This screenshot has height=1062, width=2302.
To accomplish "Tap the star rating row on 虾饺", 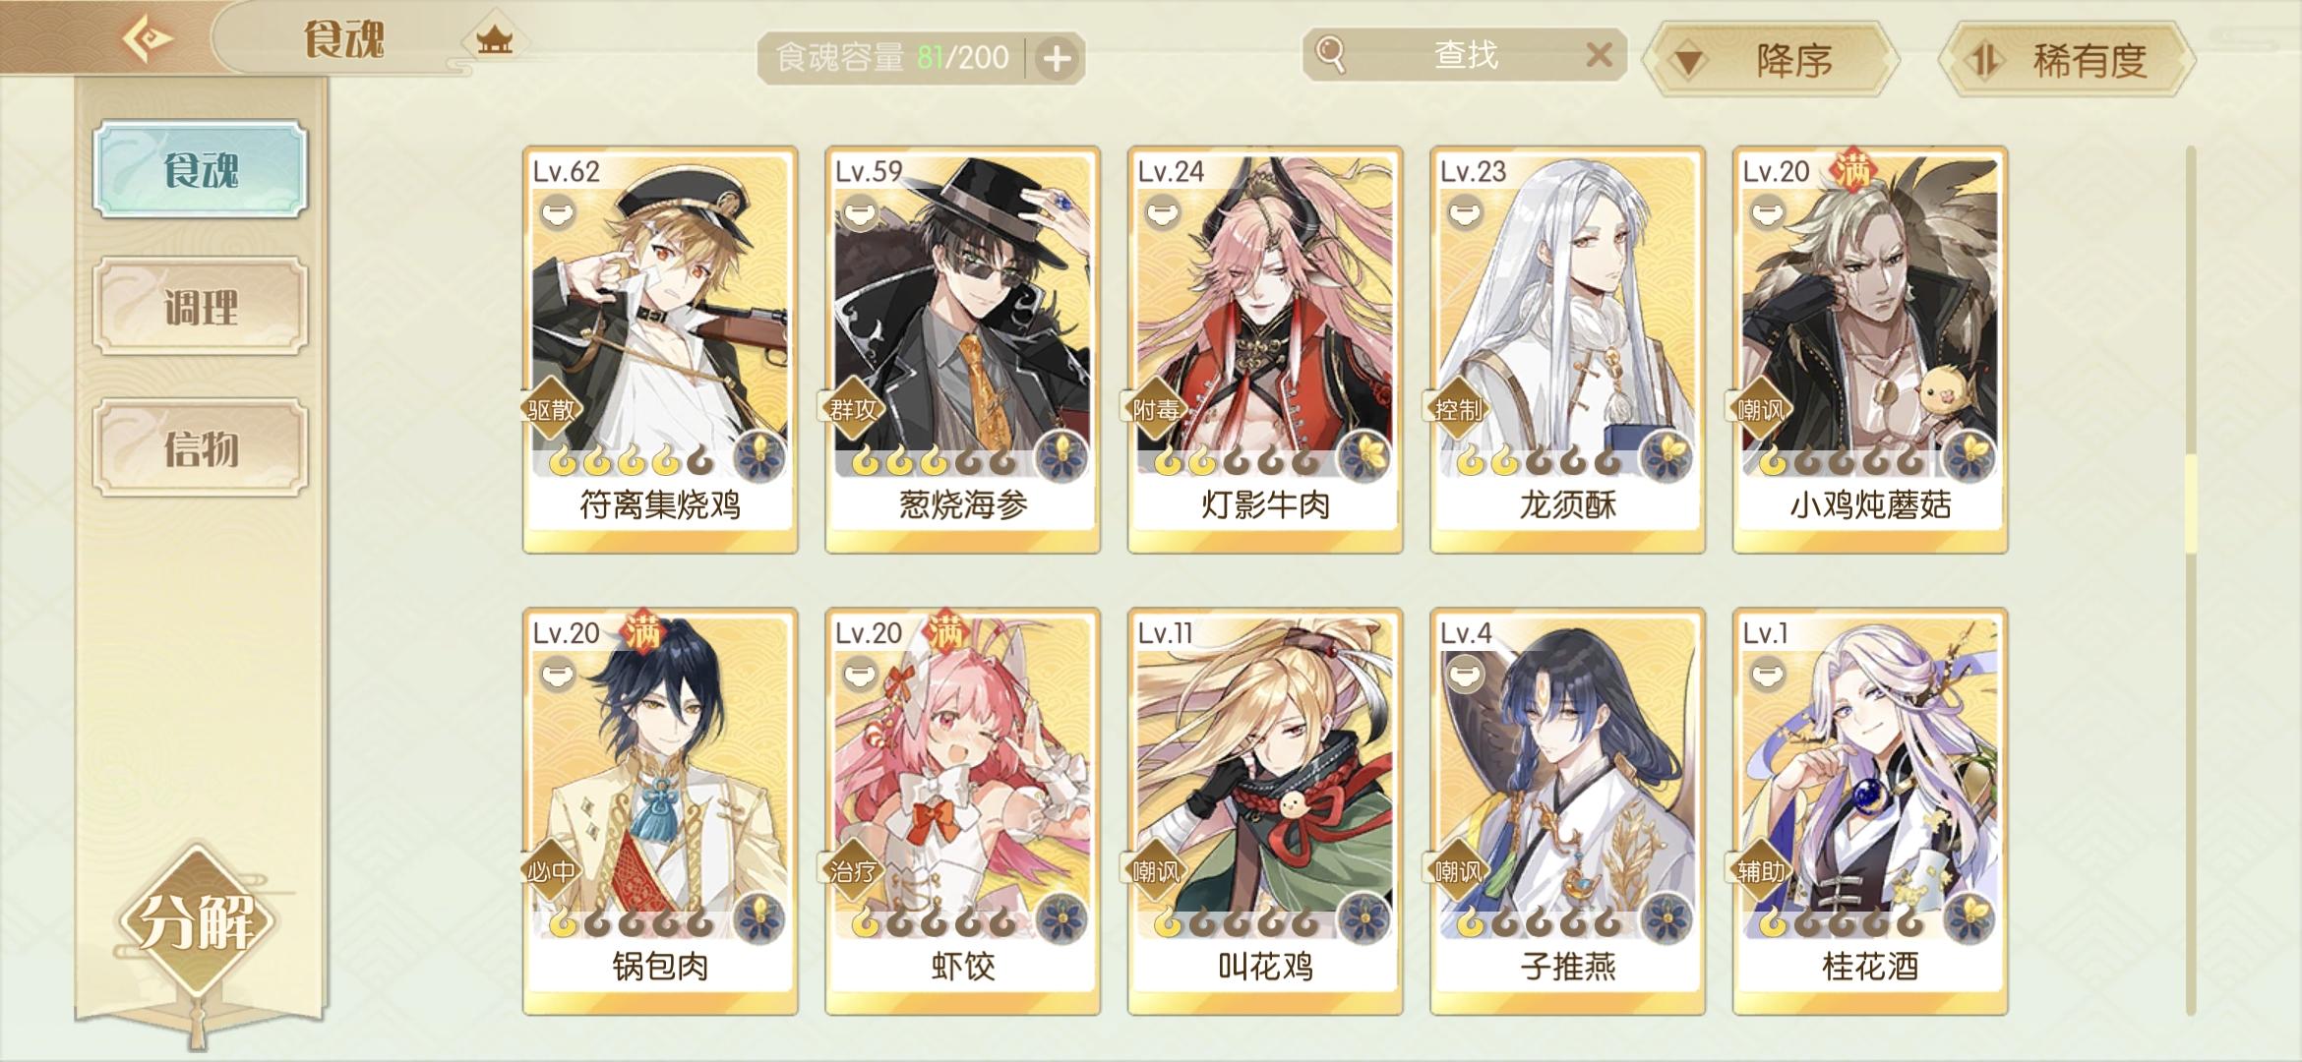I will (x=932, y=922).
